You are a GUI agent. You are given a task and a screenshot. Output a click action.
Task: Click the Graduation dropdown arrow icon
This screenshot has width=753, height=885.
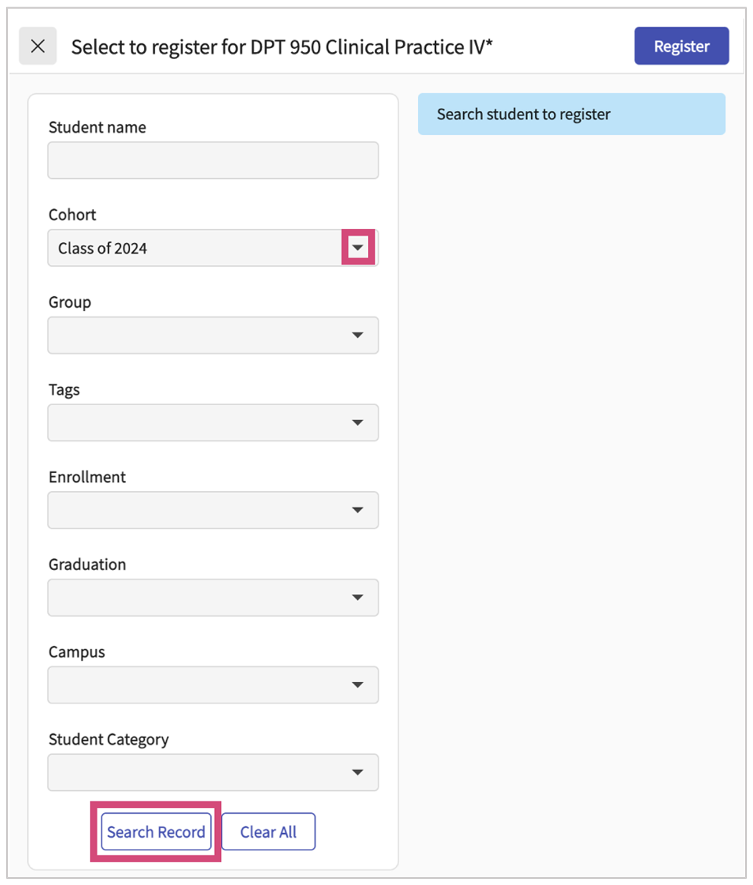click(358, 597)
